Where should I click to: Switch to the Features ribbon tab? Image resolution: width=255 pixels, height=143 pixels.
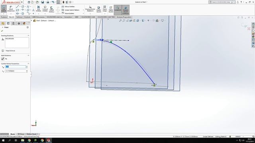(4, 17)
